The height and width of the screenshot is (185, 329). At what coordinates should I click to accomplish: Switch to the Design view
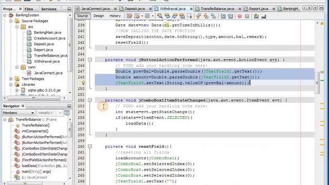[99, 16]
